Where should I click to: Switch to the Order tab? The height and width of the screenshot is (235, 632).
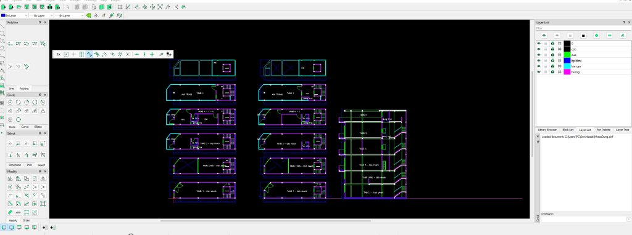point(26,220)
